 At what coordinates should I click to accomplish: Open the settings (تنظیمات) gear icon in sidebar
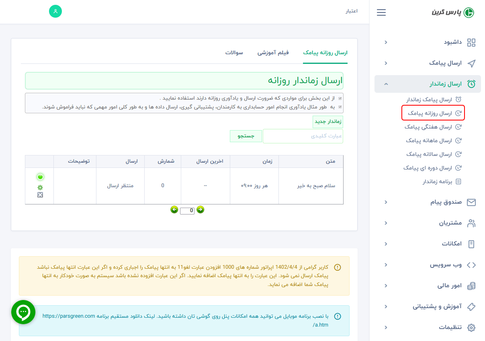point(472,327)
